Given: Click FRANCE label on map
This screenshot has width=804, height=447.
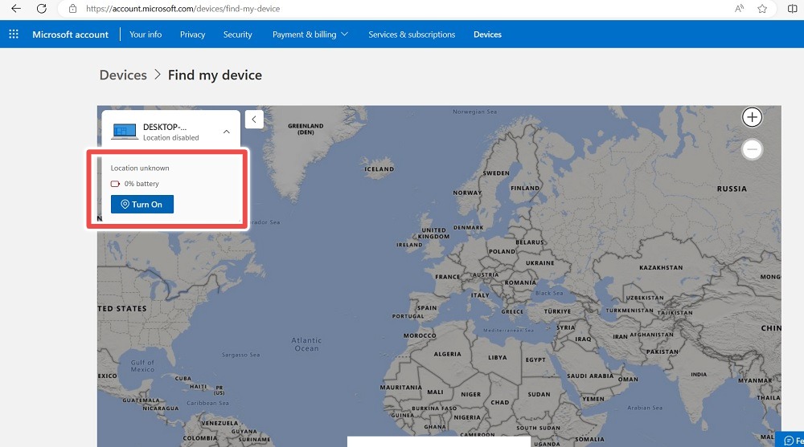Looking at the screenshot, I should (x=448, y=277).
